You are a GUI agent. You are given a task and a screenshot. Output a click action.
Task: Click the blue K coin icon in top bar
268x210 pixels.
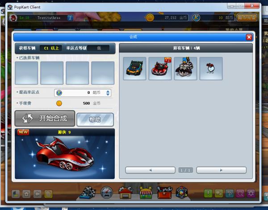coord(196,17)
